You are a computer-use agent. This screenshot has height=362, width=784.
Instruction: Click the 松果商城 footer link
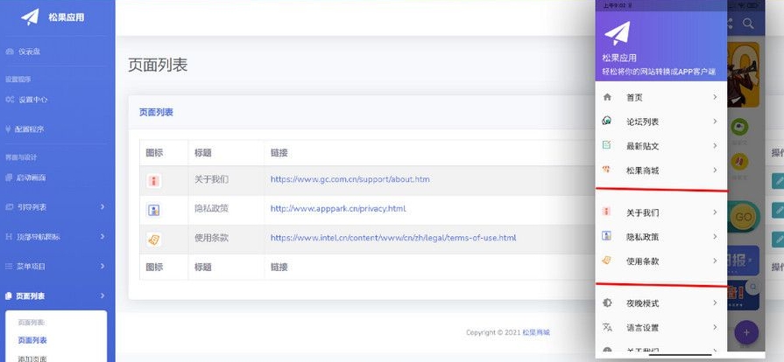click(536, 332)
